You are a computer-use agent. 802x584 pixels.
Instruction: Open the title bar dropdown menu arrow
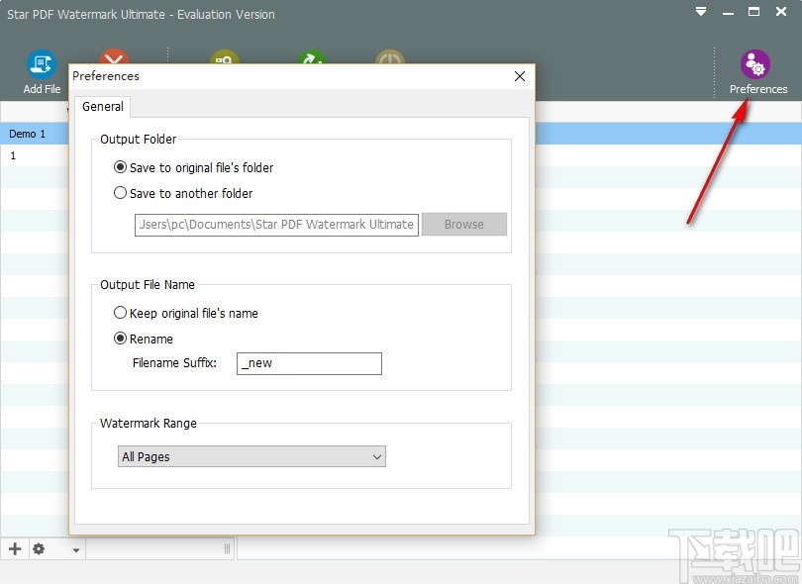pos(701,11)
